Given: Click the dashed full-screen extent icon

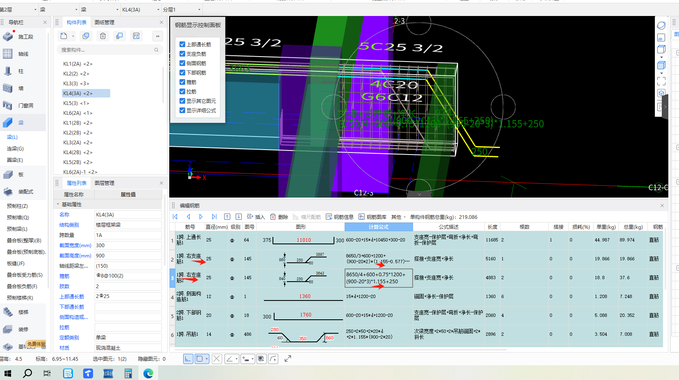Looking at the screenshot, I should 661,81.
